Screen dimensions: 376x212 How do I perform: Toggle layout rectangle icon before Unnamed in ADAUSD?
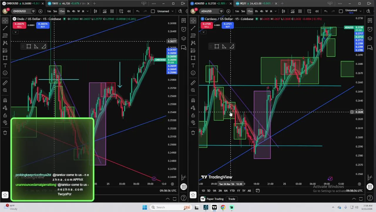click(x=341, y=11)
